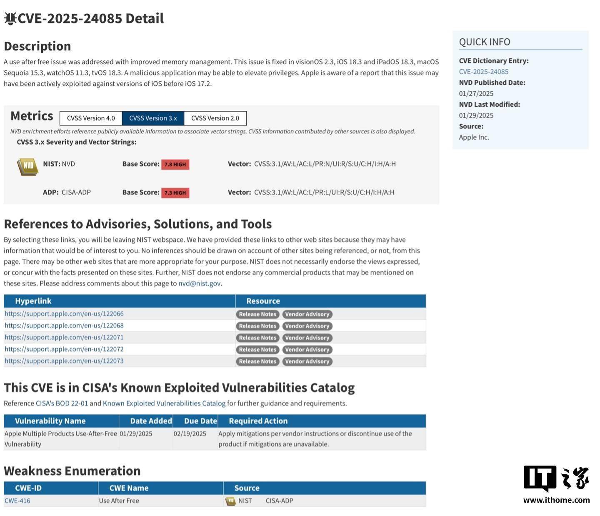
Task: Follow the CISA's BOD 22-01 link
Action: [x=62, y=403]
